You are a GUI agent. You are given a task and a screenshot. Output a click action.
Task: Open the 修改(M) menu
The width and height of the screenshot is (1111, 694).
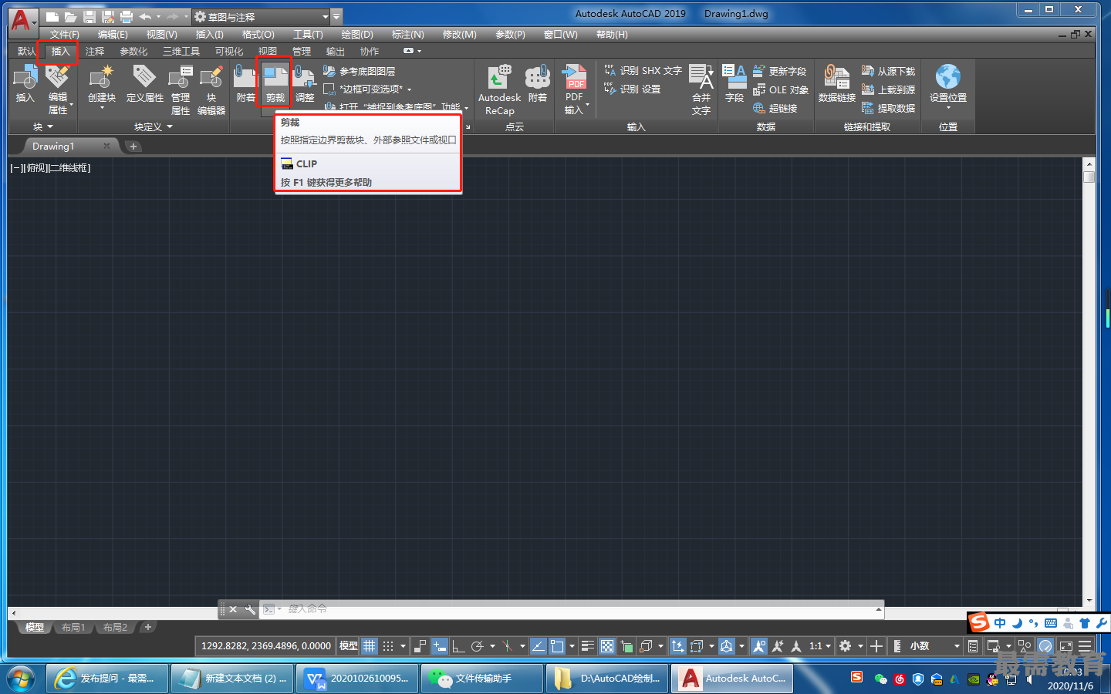(460, 35)
